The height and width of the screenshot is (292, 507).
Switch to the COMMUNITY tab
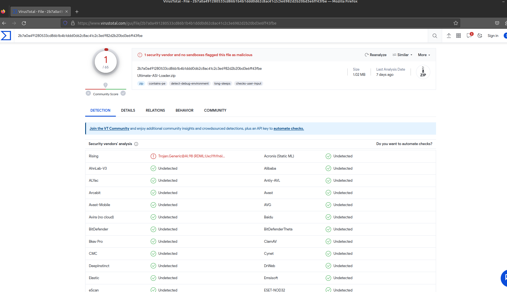[215, 110]
